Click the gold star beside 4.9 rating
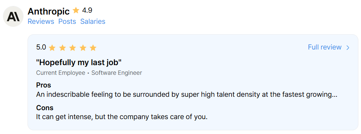 76,10
